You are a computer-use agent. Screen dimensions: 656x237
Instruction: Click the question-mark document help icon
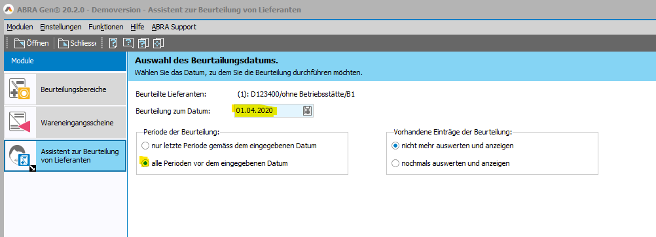113,43
